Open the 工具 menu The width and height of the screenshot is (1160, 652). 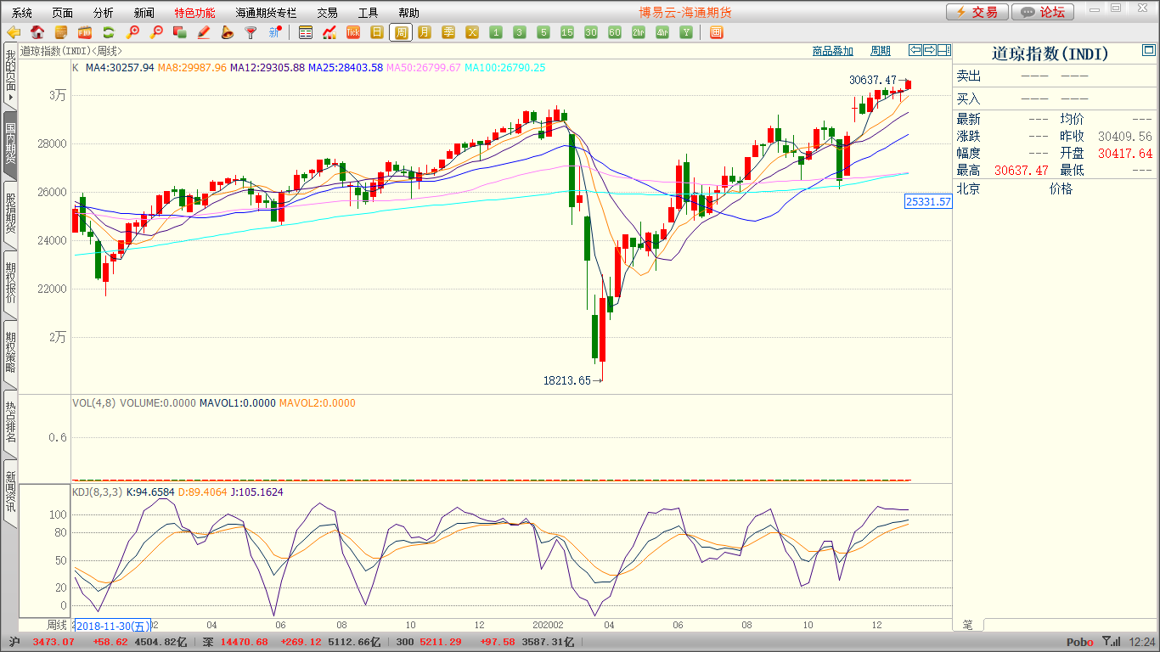coord(368,13)
